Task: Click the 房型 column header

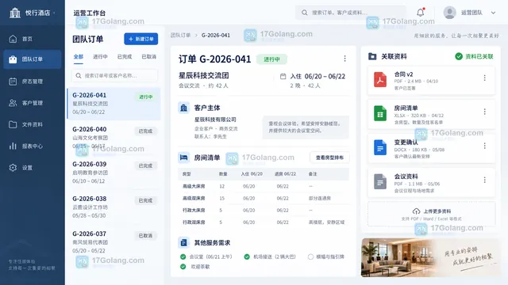Action: [187, 174]
